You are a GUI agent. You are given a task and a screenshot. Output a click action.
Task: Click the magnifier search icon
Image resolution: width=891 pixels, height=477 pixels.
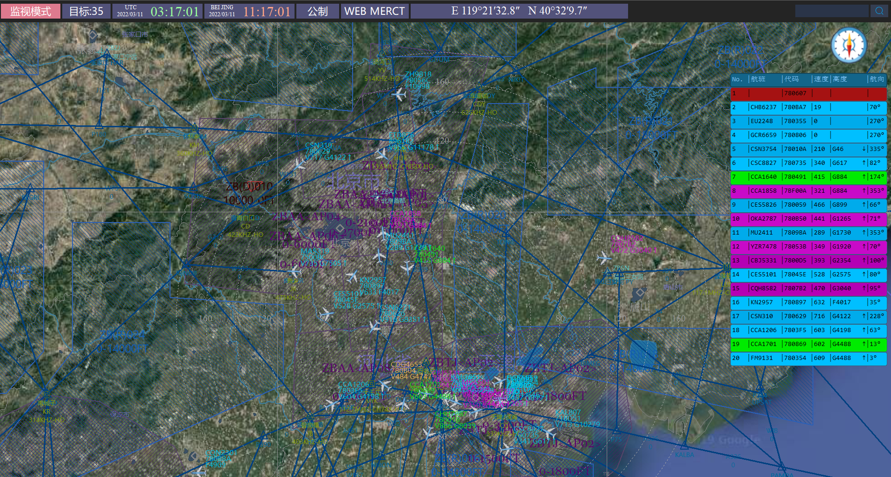tap(879, 11)
